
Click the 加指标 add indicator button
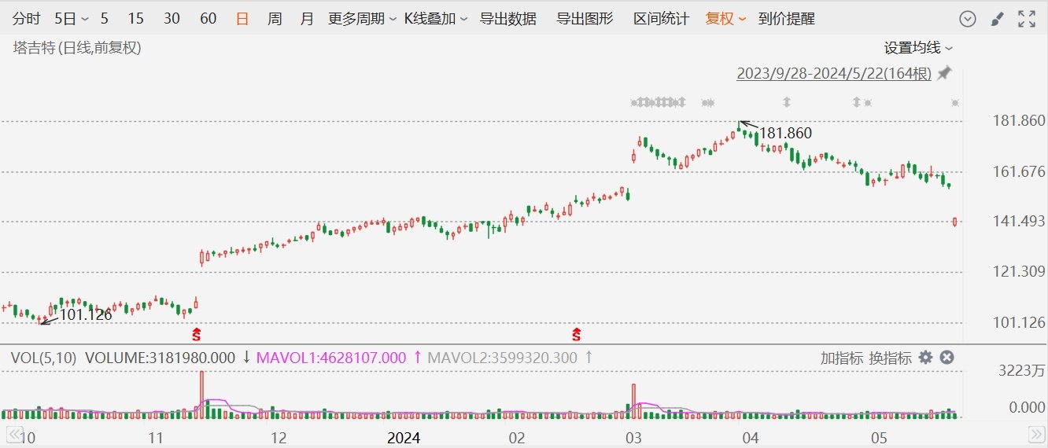tap(841, 358)
